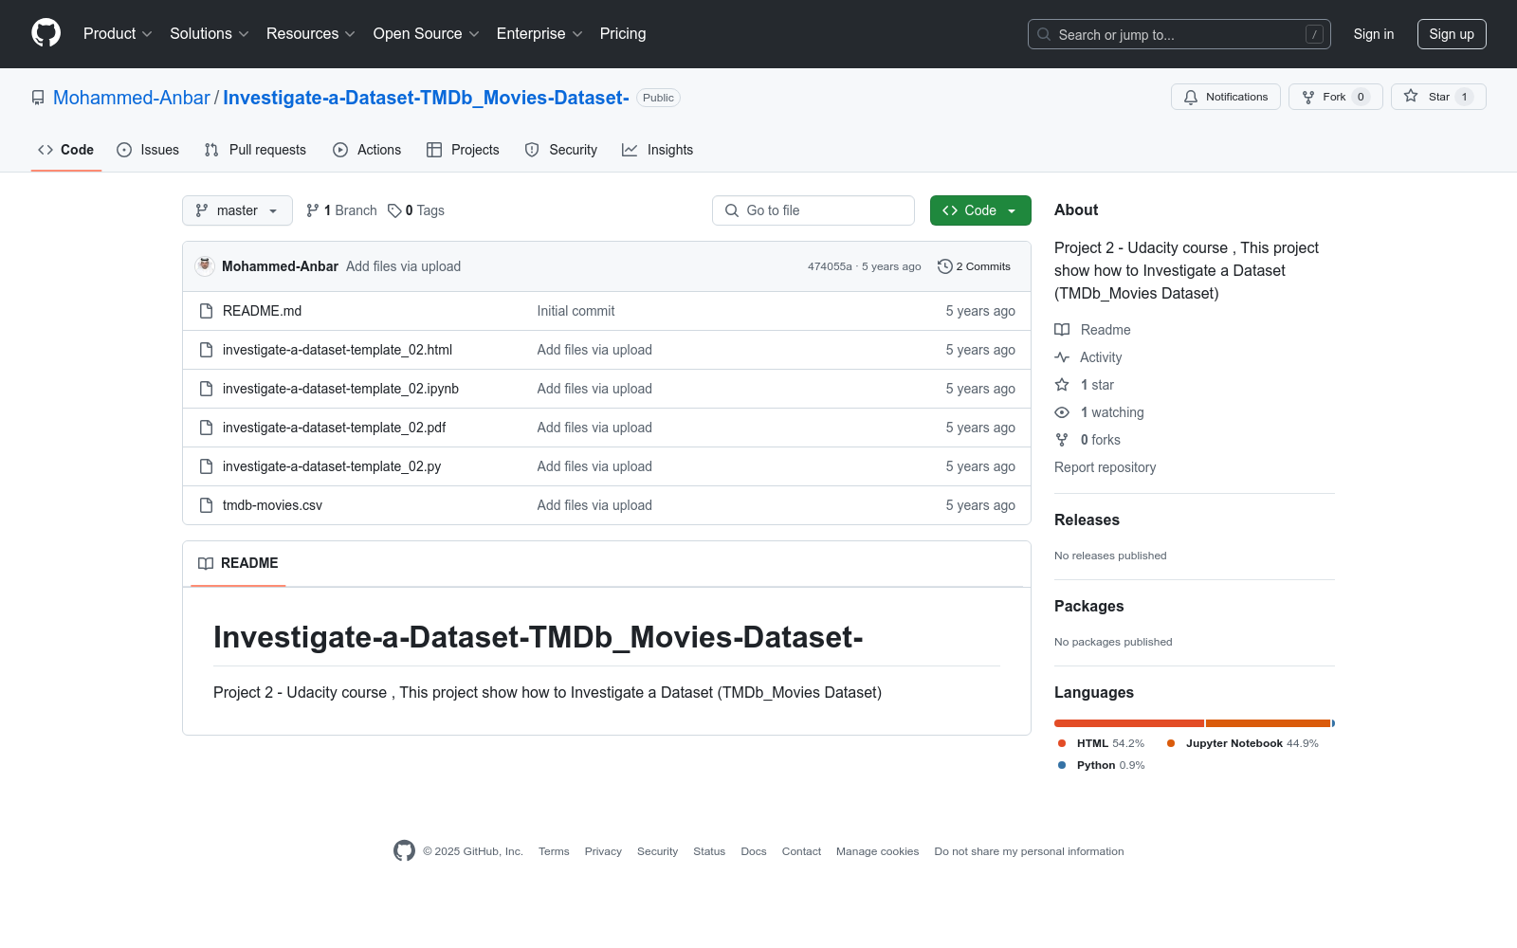Click the 474055a commit hash
The width and height of the screenshot is (1517, 948).
(x=830, y=266)
